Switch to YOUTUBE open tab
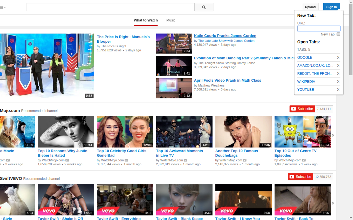 (x=306, y=89)
